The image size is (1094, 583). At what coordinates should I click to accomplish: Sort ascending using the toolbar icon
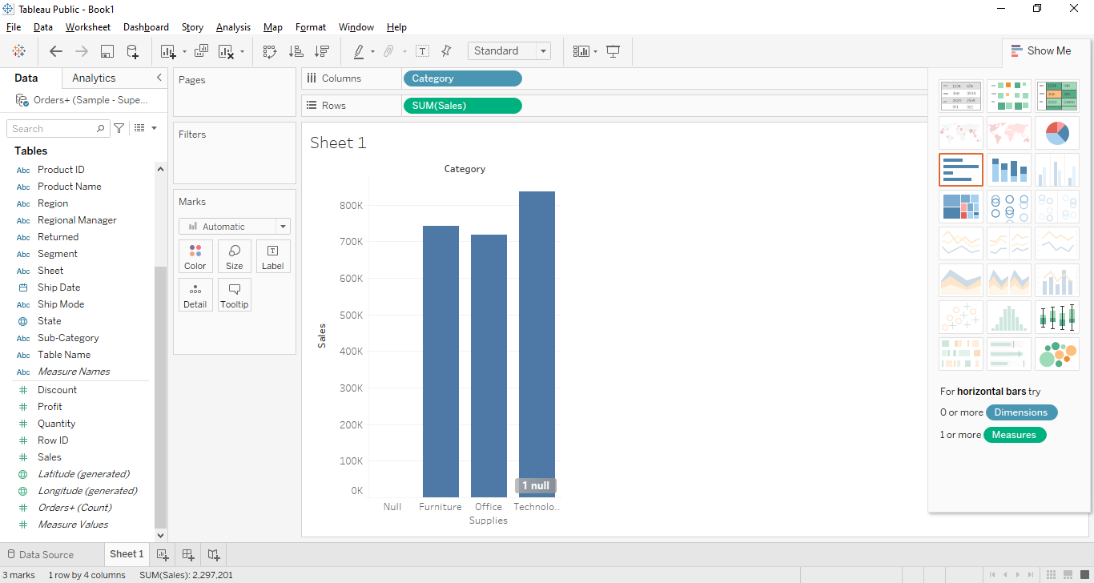296,51
